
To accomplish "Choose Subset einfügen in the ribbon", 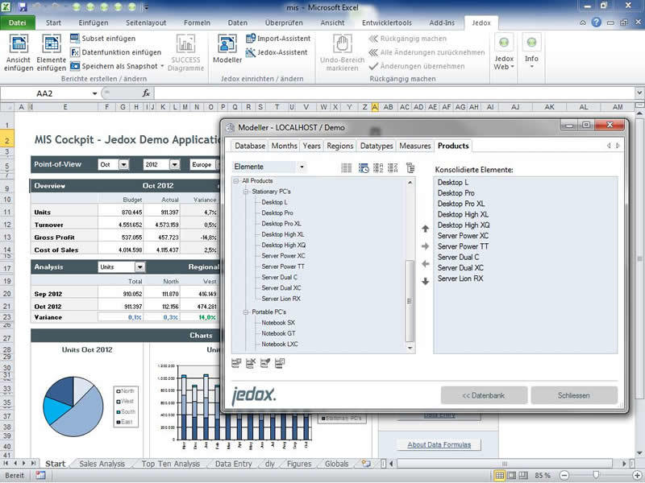I will click(102, 39).
